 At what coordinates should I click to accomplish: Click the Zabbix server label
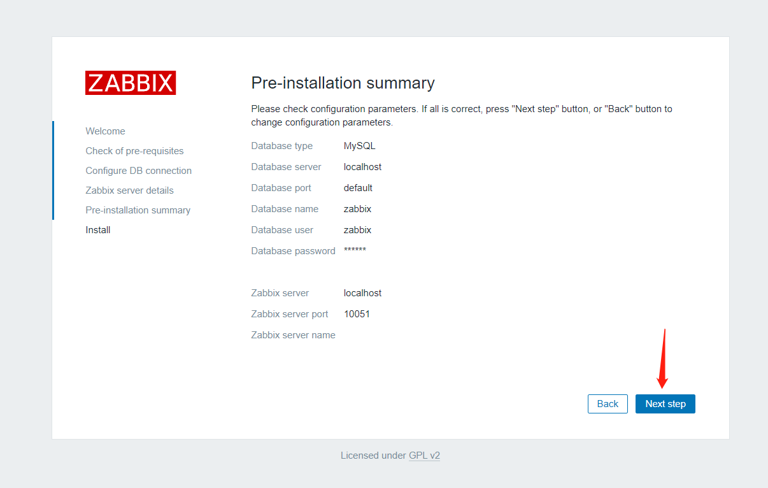coord(280,293)
